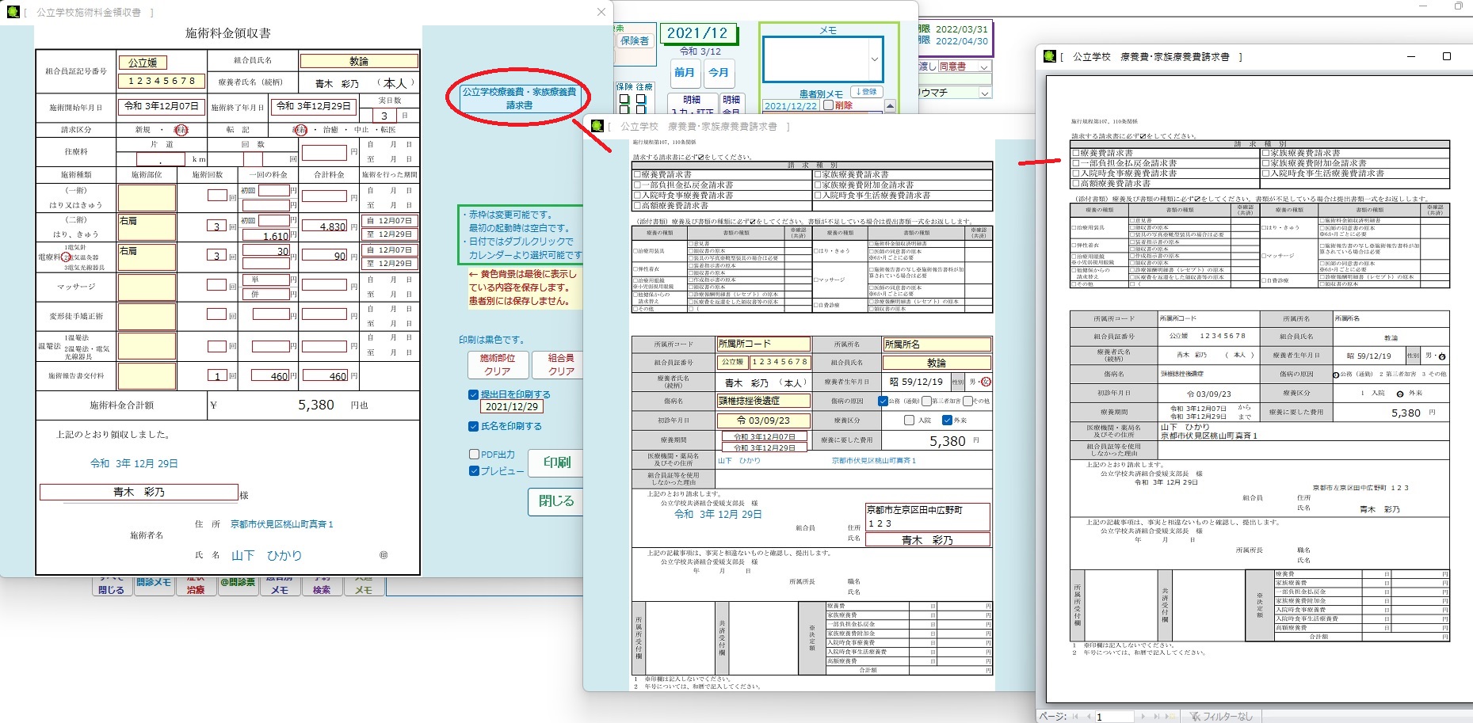Click the 所属所コード input field
The height and width of the screenshot is (723, 1473).
764,344
